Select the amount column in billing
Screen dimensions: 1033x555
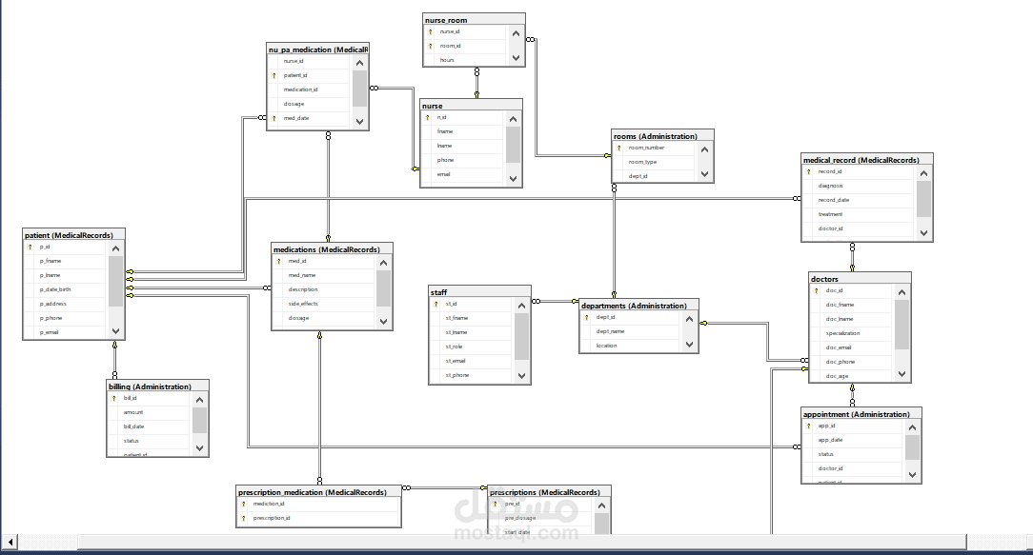click(x=149, y=412)
